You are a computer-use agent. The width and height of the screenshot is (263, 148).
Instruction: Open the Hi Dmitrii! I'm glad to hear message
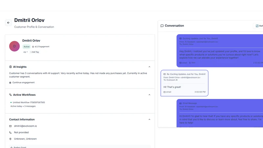point(220,113)
